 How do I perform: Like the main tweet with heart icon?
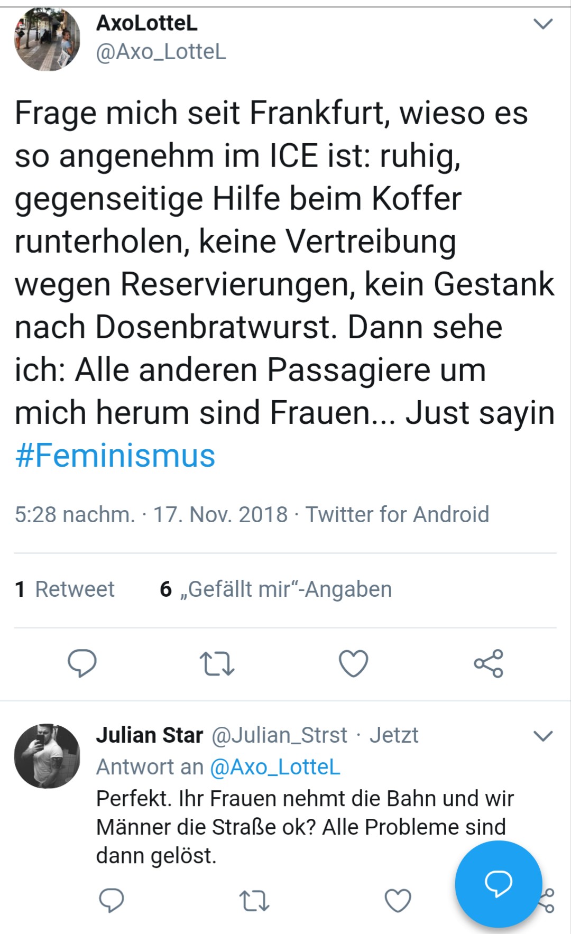click(x=353, y=663)
